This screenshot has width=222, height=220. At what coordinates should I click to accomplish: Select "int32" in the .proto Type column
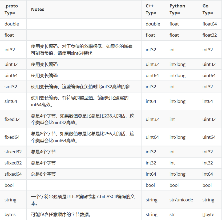point(10,50)
